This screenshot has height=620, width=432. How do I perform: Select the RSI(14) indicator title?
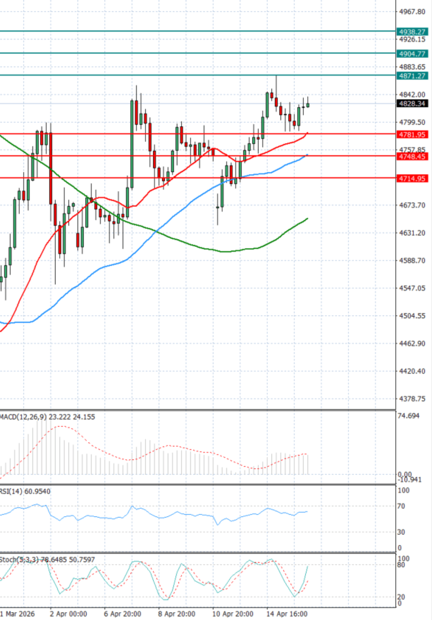click(x=25, y=491)
